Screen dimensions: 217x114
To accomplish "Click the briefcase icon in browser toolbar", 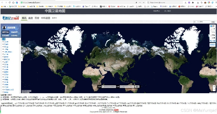I will 205,3.
